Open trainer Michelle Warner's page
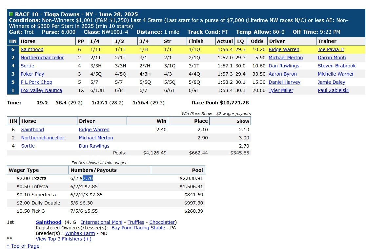Screen dimensions: 366x249 (335, 74)
